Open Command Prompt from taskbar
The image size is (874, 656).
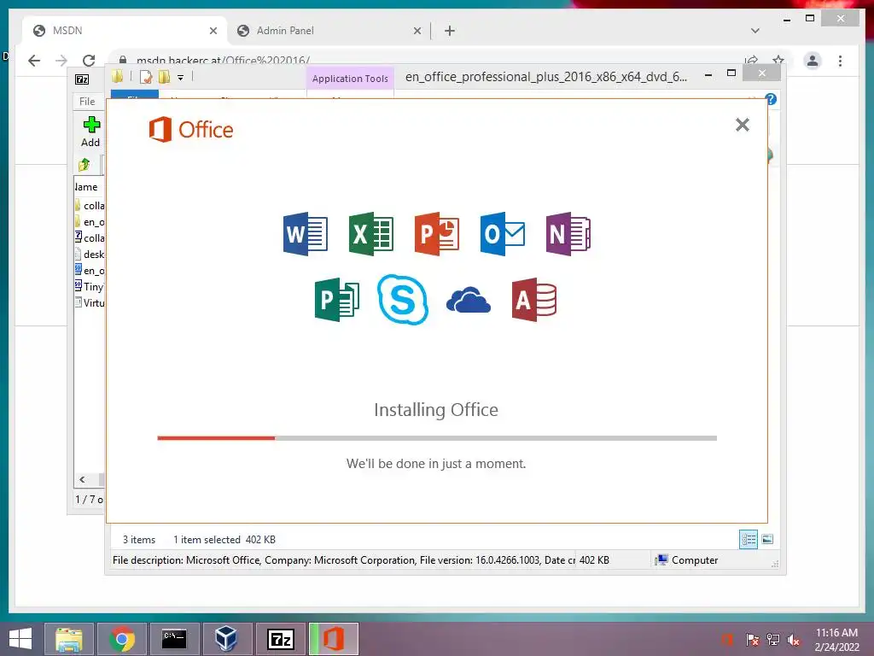click(174, 639)
